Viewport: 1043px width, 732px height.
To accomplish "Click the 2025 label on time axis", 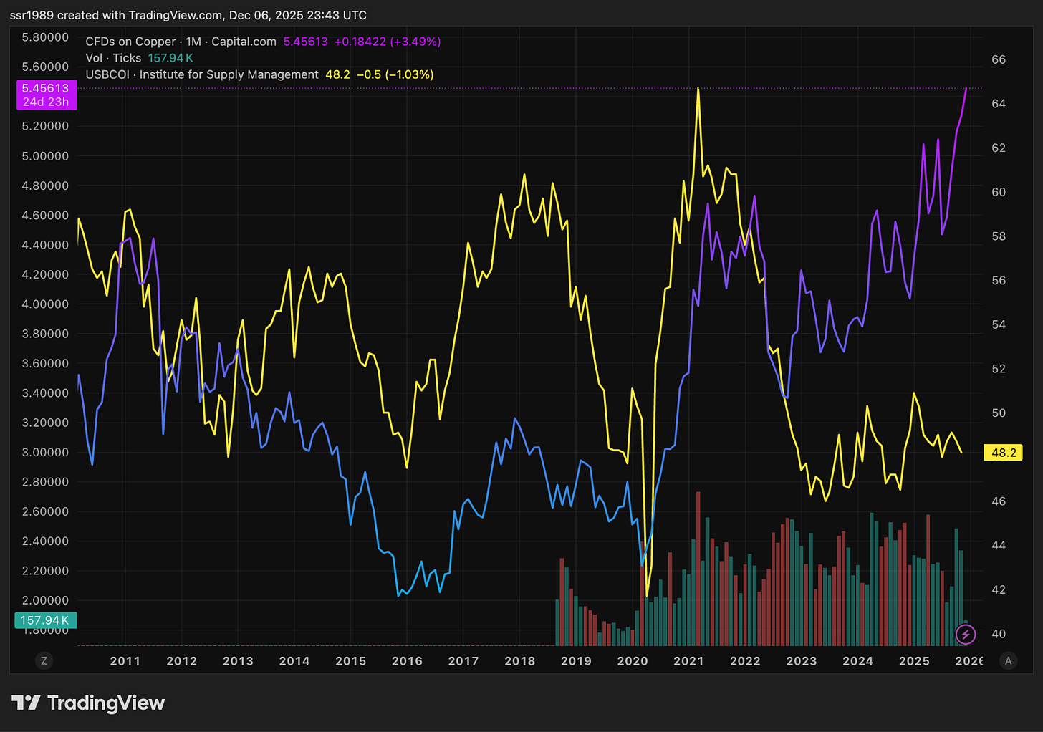I will pyautogui.click(x=914, y=661).
